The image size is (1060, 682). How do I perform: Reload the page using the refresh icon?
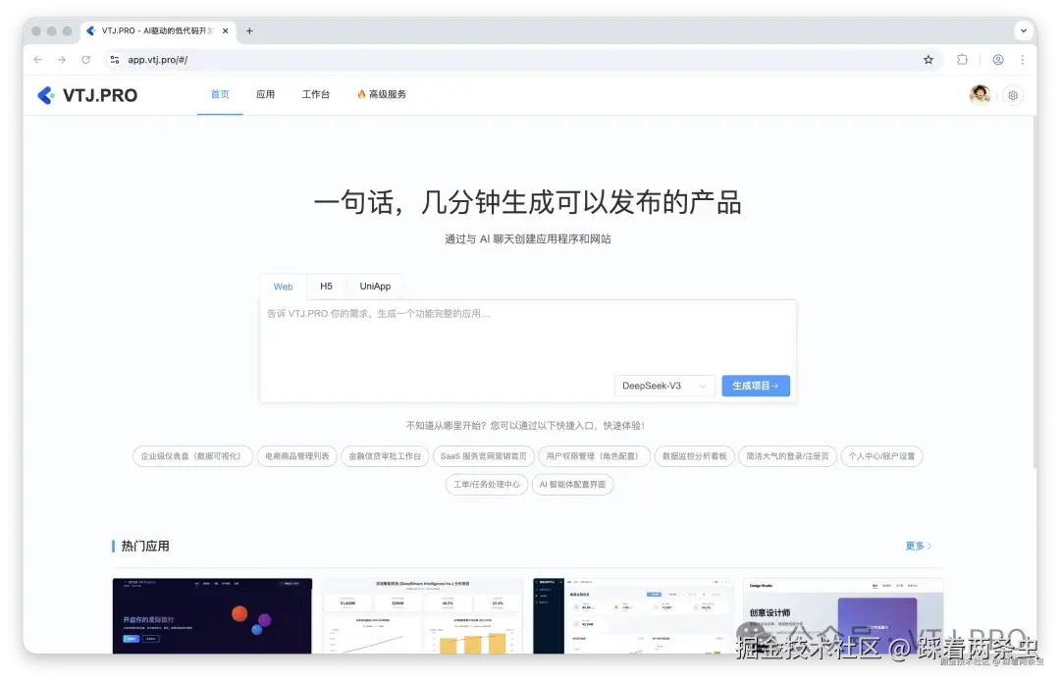(x=86, y=59)
